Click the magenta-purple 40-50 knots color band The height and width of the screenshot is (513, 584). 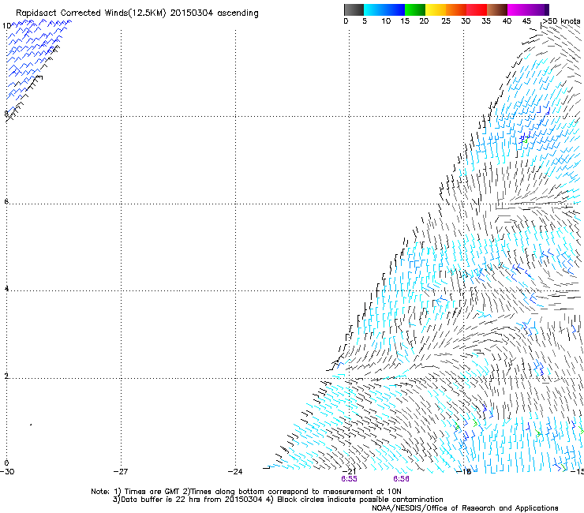528,9
